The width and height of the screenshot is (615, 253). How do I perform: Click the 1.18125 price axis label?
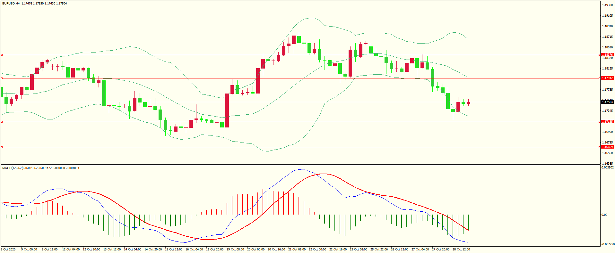[x=607, y=69]
